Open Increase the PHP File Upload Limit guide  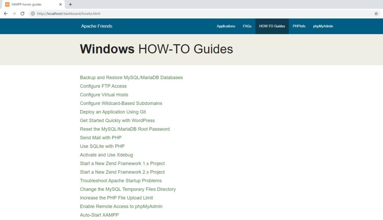[x=116, y=198]
